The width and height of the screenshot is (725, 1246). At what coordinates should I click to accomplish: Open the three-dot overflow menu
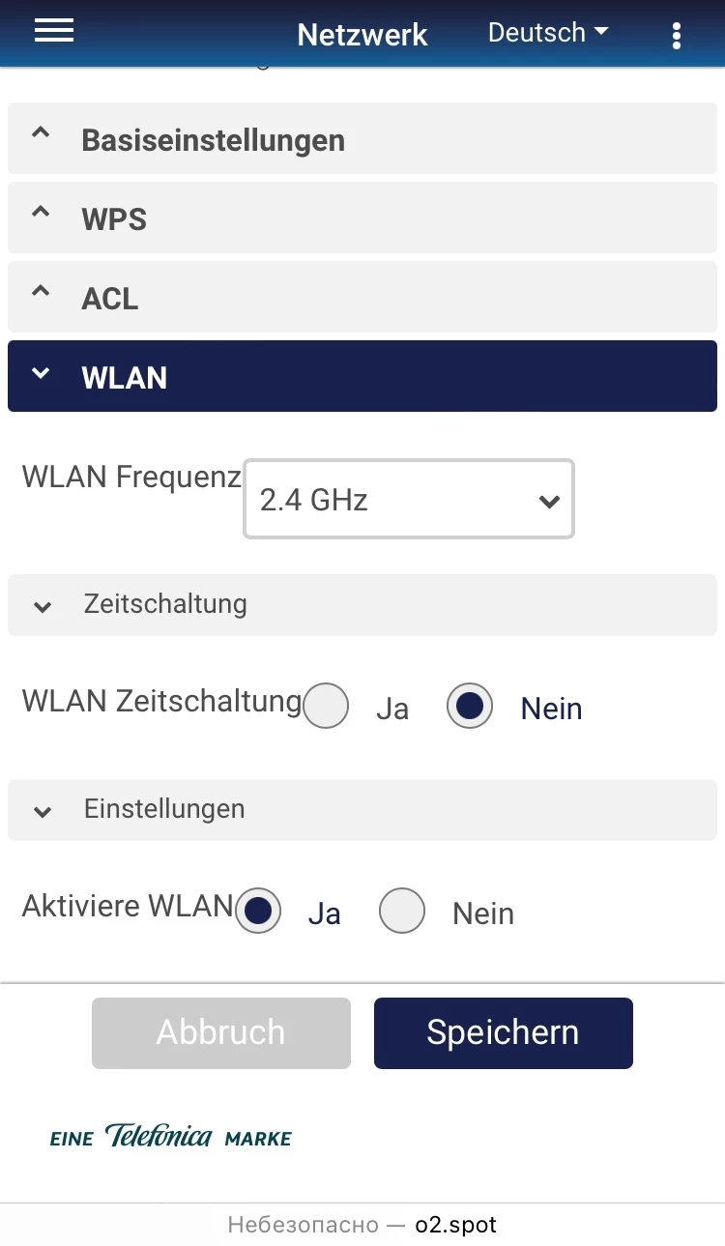[x=676, y=36]
